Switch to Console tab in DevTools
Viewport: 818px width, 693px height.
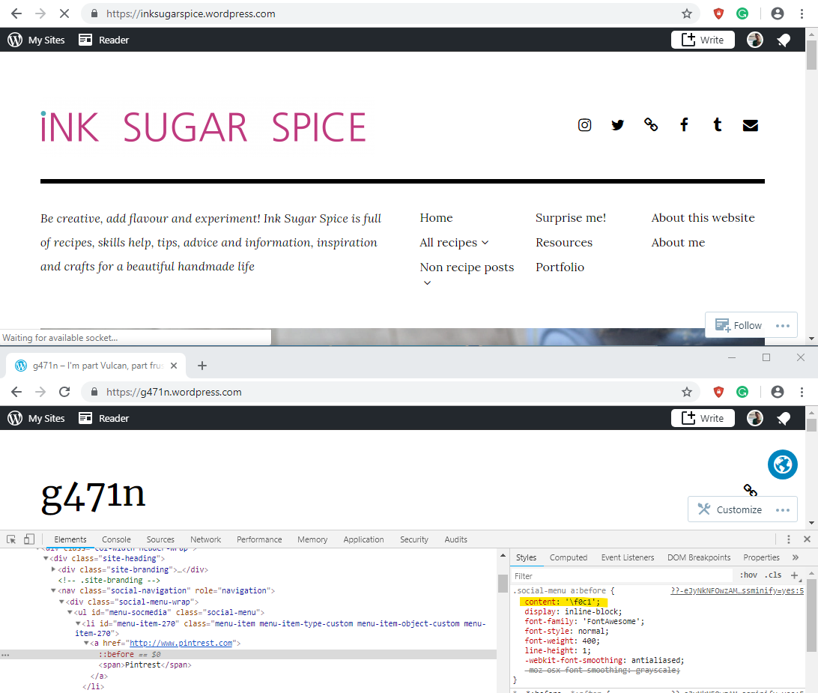pyautogui.click(x=116, y=539)
